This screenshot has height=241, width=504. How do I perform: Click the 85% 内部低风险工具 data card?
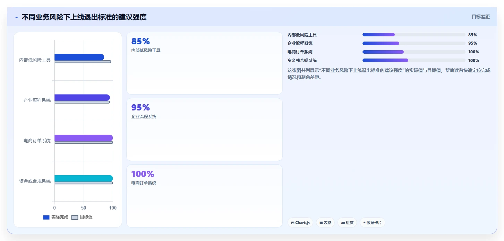point(204,63)
